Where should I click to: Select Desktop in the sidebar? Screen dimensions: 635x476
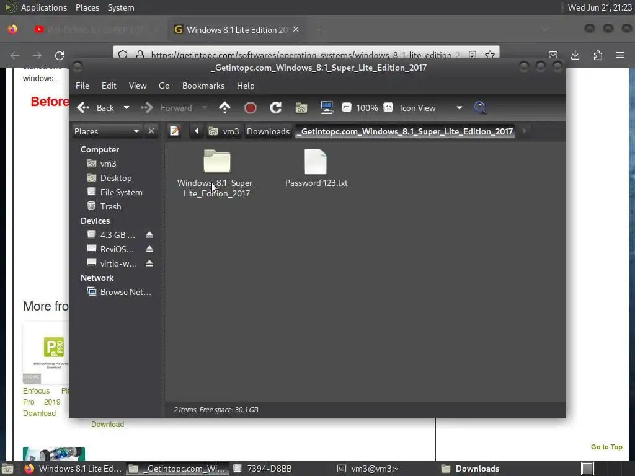(x=109, y=178)
